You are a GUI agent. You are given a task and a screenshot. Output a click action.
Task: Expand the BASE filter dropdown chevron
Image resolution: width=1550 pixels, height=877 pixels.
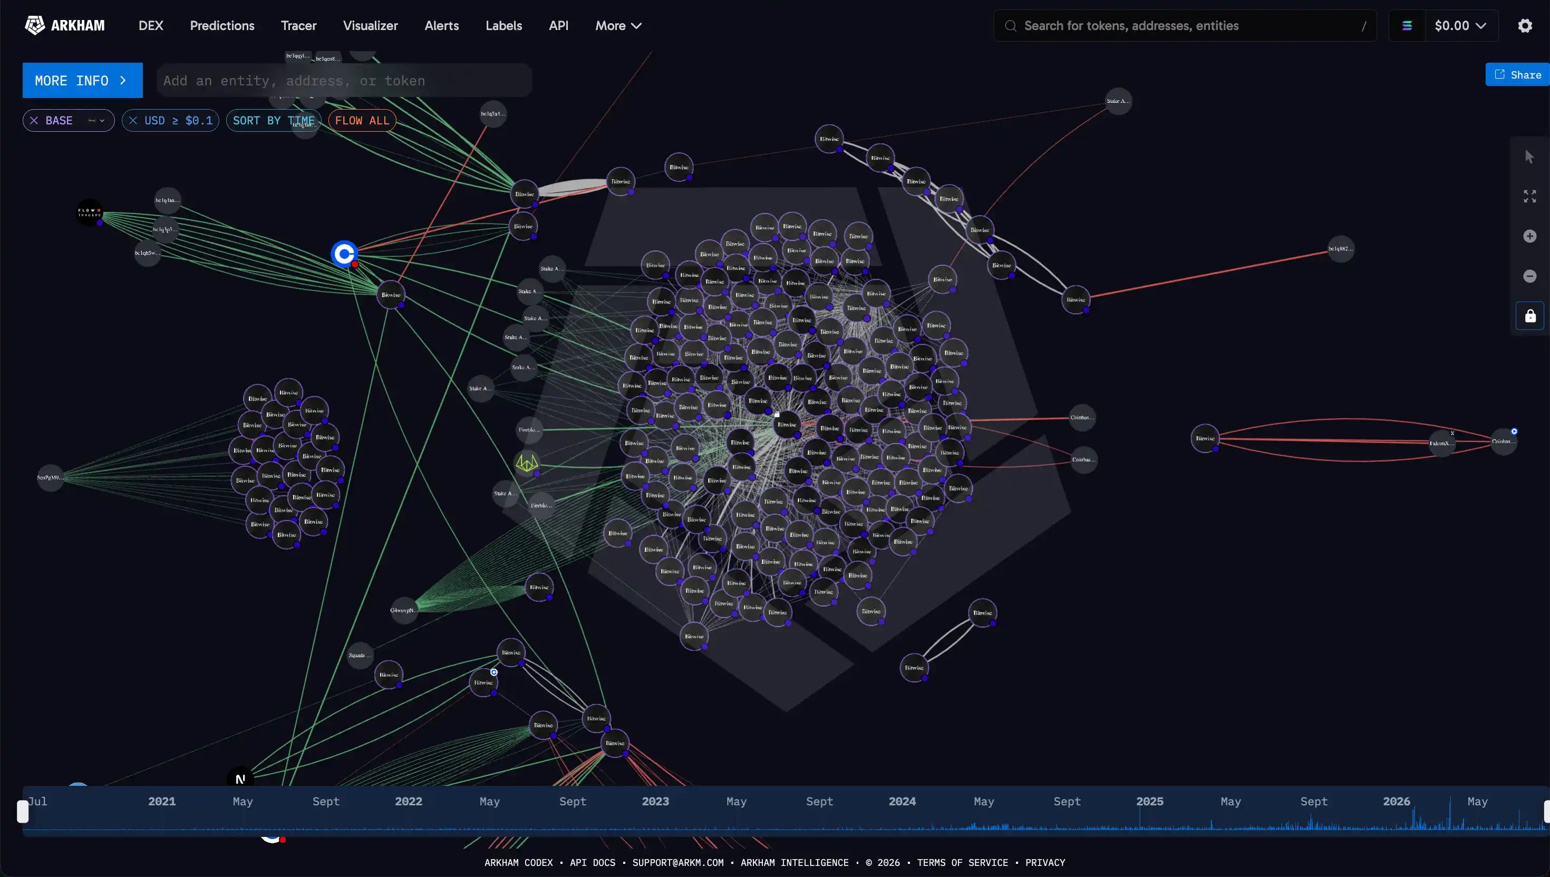(x=102, y=121)
